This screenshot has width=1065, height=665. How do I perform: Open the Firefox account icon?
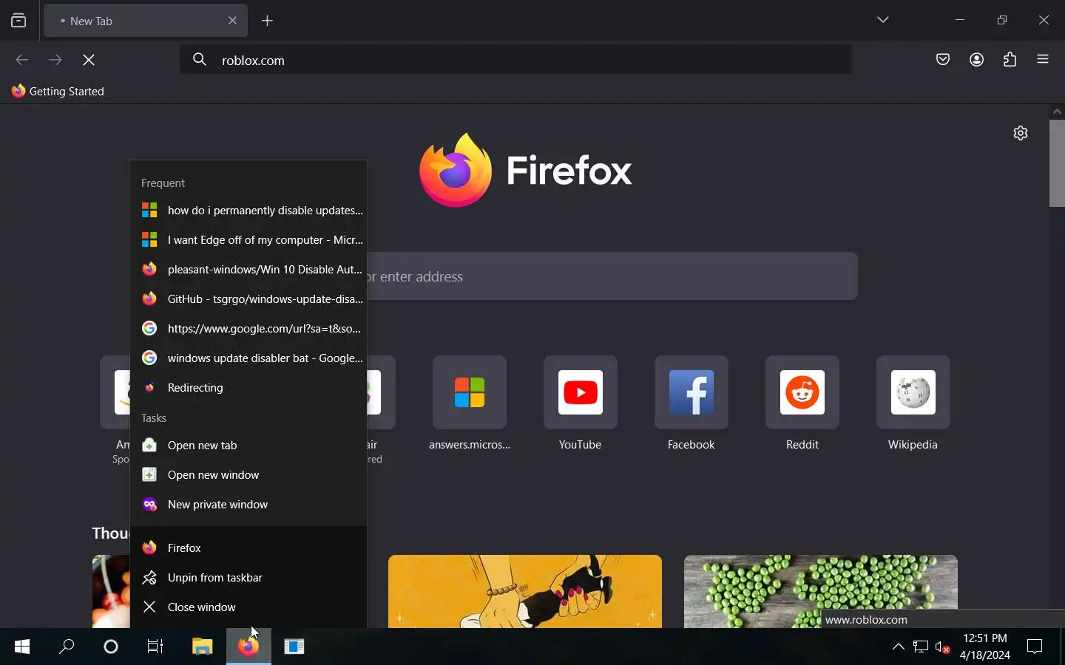click(977, 60)
